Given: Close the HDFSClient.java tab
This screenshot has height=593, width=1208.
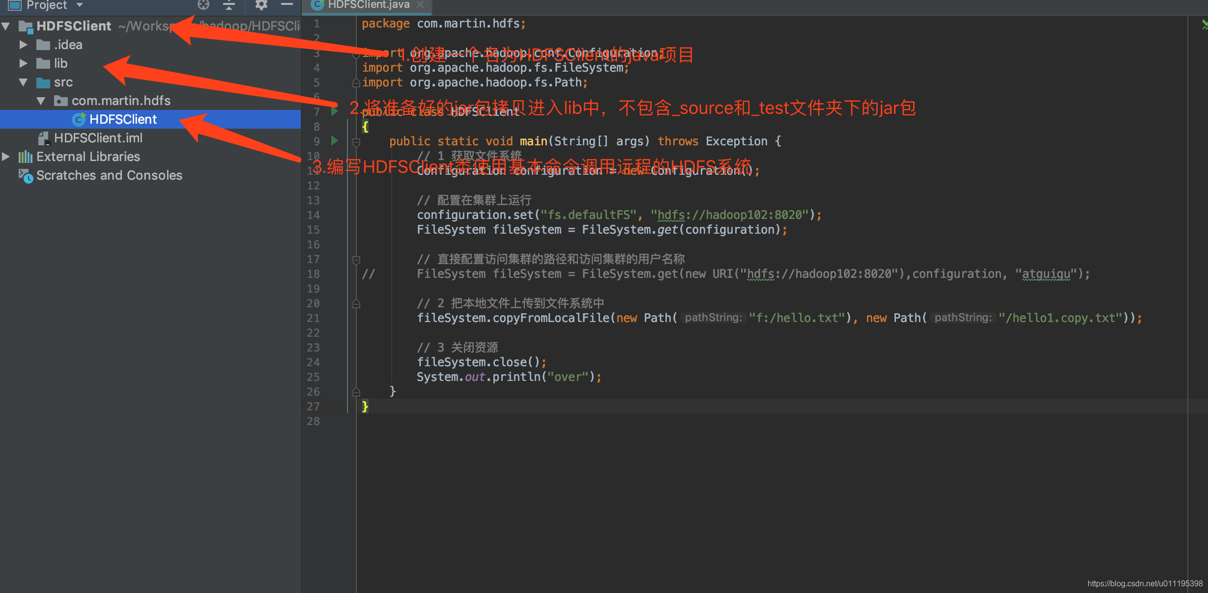Looking at the screenshot, I should pos(420,5).
